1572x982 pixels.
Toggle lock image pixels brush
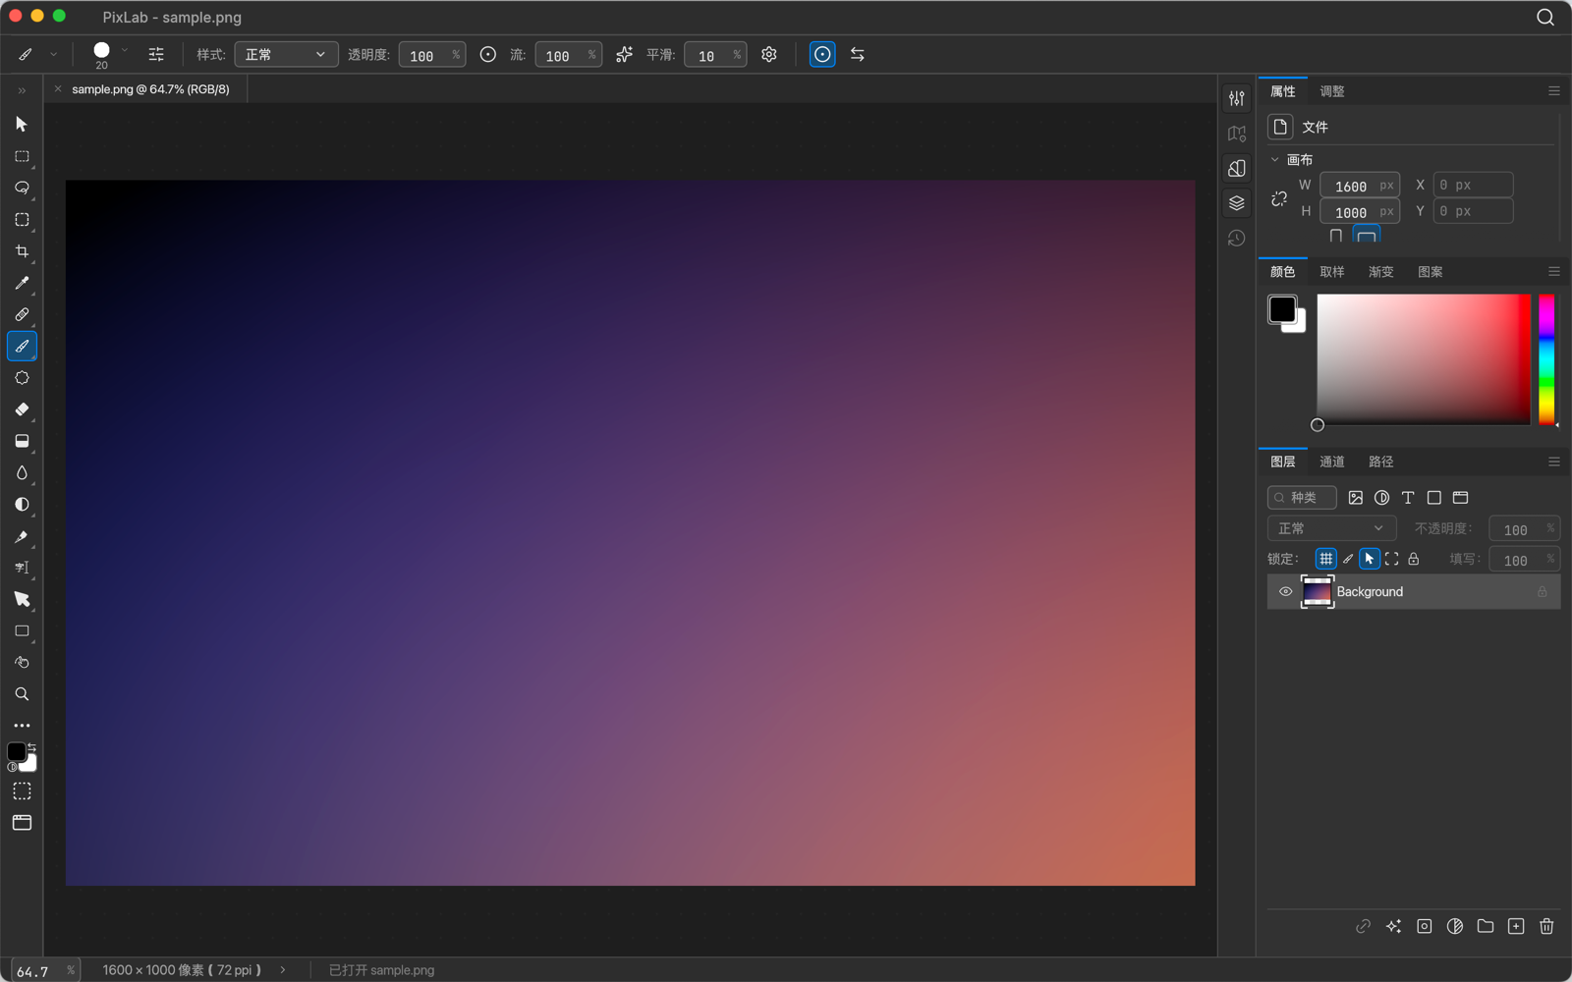pos(1348,559)
